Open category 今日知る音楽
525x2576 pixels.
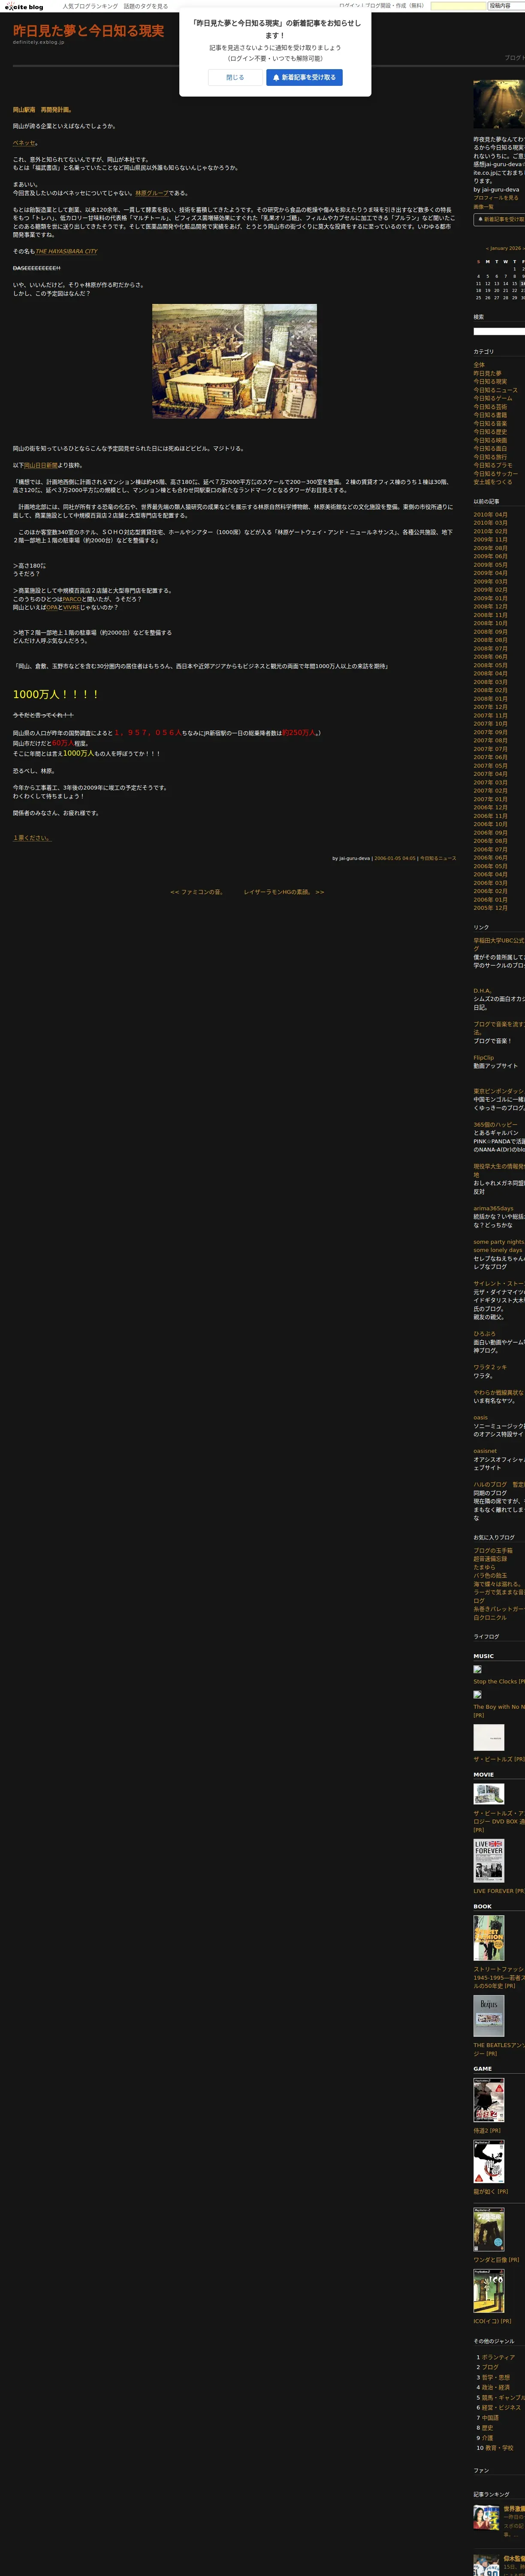[x=490, y=423]
